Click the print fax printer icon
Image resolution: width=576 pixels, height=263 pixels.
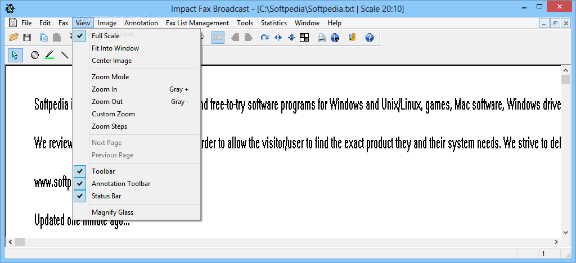tap(321, 37)
